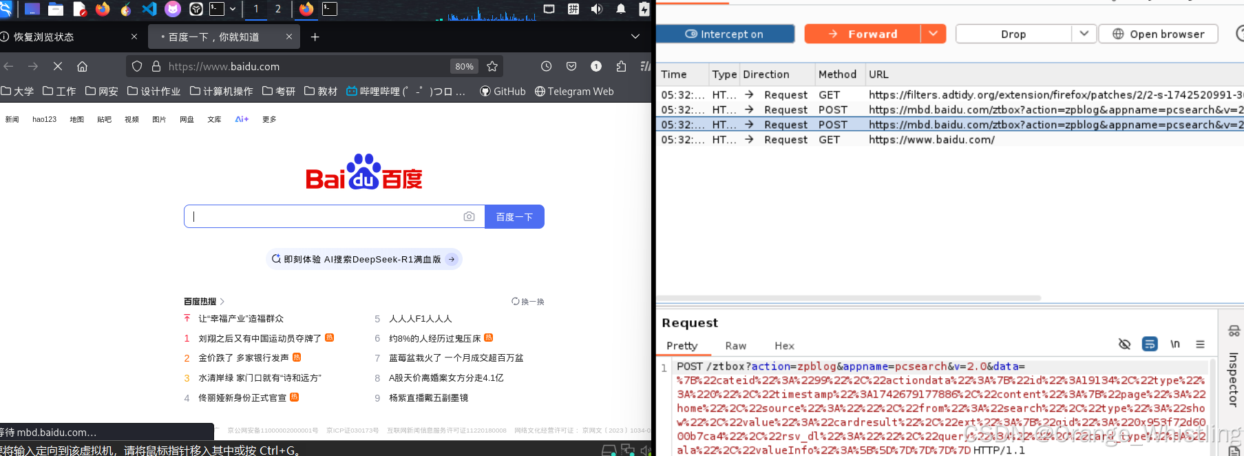This screenshot has width=1244, height=456.
Task: Open the Pinyin input method indicator
Action: click(573, 9)
